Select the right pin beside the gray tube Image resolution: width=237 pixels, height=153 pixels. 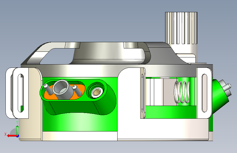77,90
